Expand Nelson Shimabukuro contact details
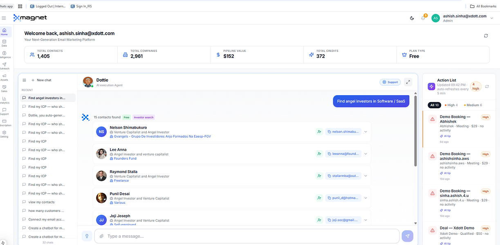Viewport: 500px width, 245px height. [x=365, y=132]
